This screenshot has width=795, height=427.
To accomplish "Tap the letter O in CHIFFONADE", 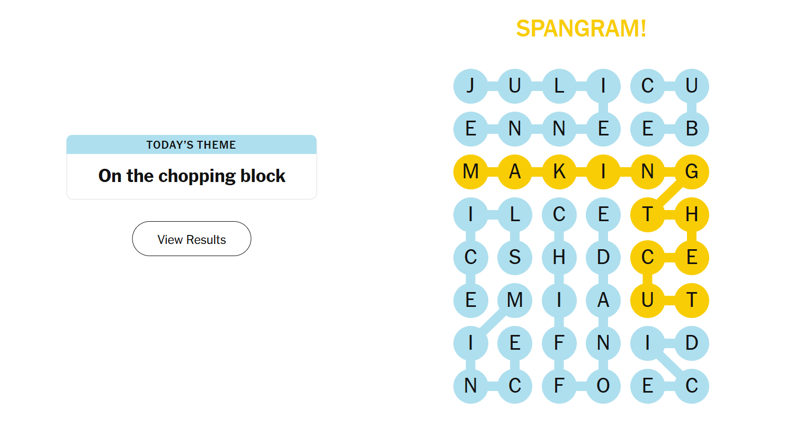I will coord(603,386).
